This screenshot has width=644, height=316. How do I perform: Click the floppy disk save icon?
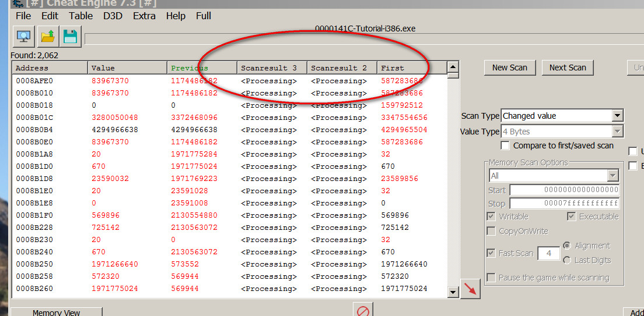(x=70, y=37)
